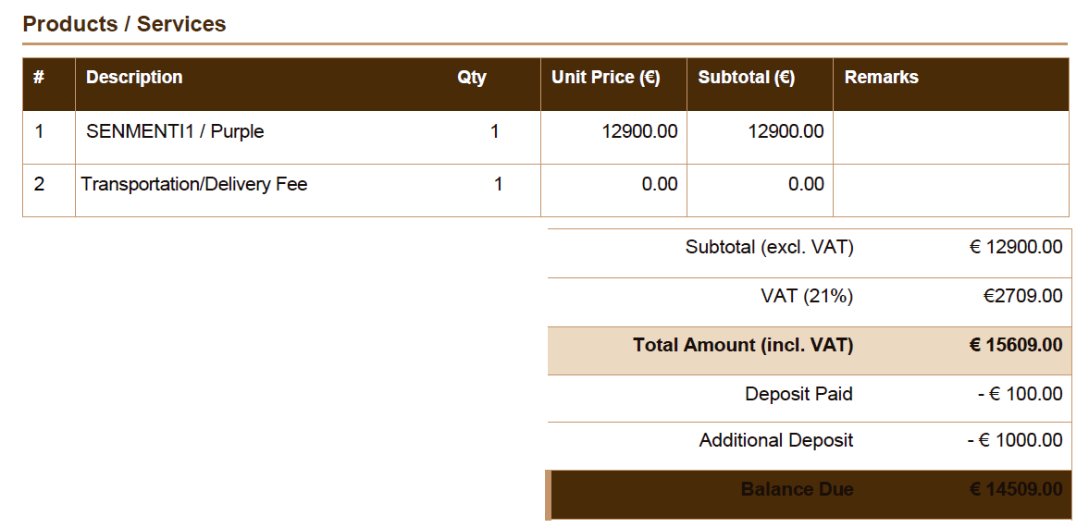Screen dimensions: 1089x528
Task: Click the €2709.00 VAT amount
Action: click(x=1023, y=296)
